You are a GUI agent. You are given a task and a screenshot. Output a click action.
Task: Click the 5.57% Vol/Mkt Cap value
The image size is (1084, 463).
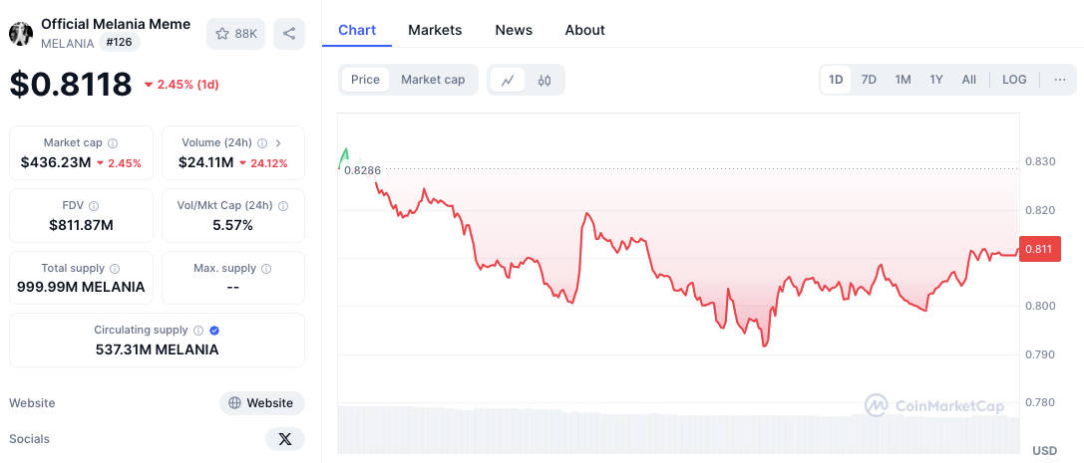[233, 224]
